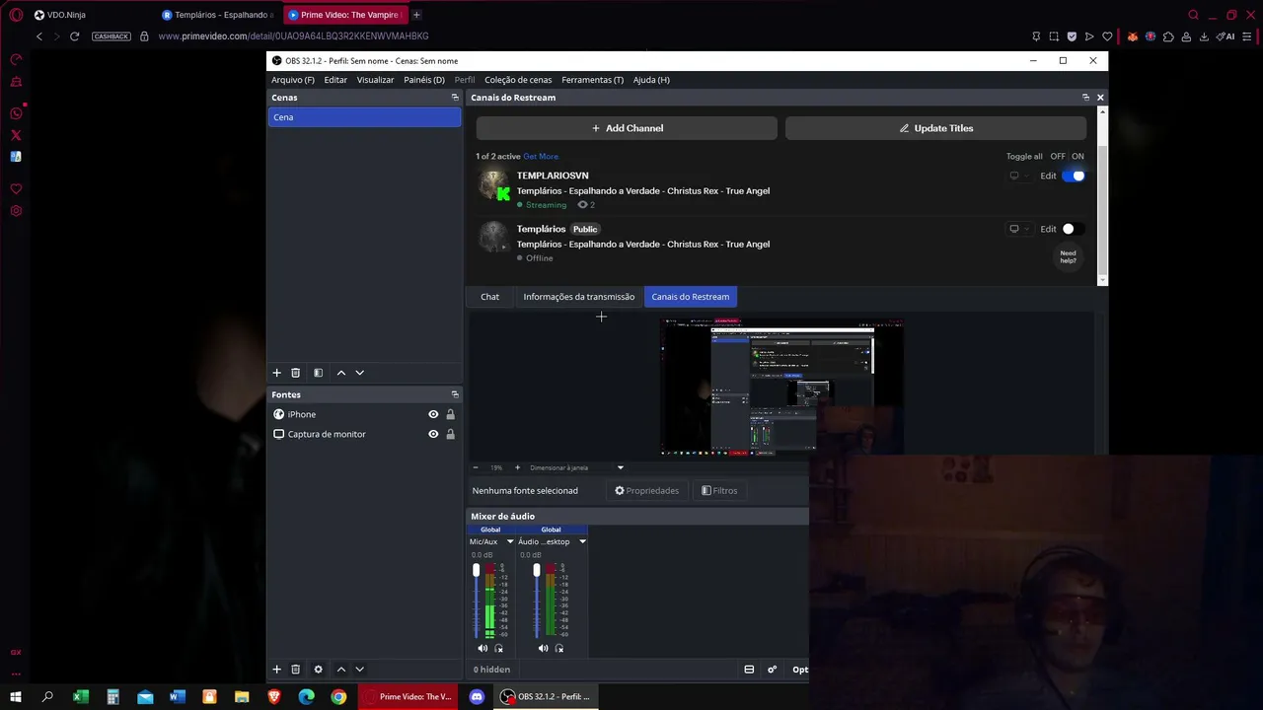Viewport: 1263px width, 710px height.
Task: Open Opera menu logo in browser
Action: [x=16, y=15]
